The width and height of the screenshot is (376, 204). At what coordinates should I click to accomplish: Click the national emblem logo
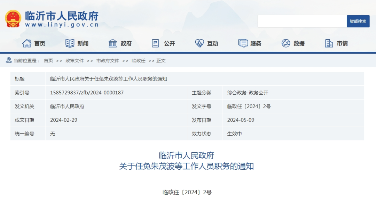(13, 19)
